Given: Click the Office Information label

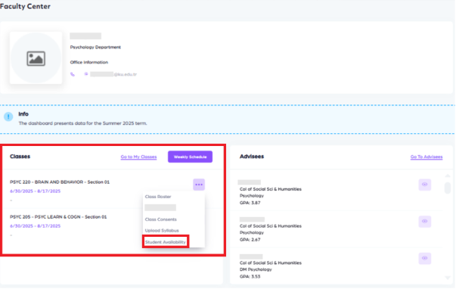Looking at the screenshot, I should click(89, 62).
